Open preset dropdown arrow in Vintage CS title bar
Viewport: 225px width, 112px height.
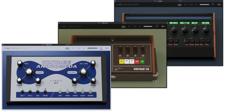click(x=122, y=23)
